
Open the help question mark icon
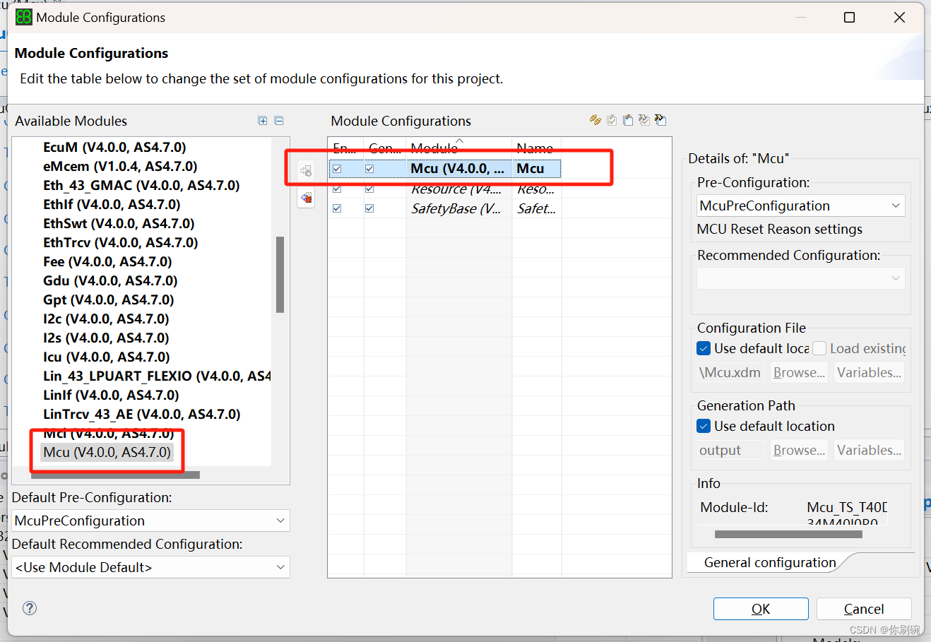[30, 608]
